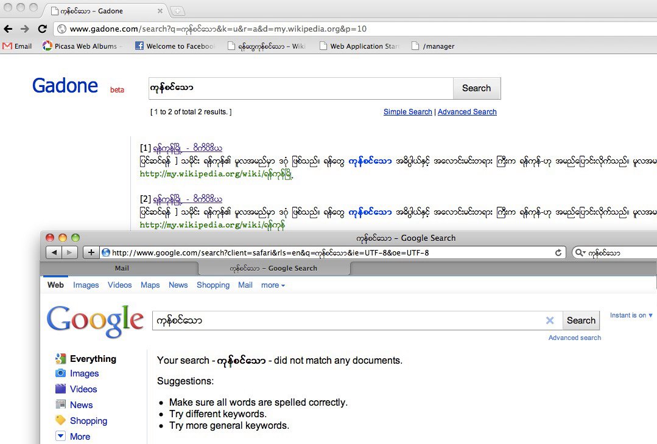Click the Chrome address bar URL
The height and width of the screenshot is (444, 657).
tap(218, 29)
